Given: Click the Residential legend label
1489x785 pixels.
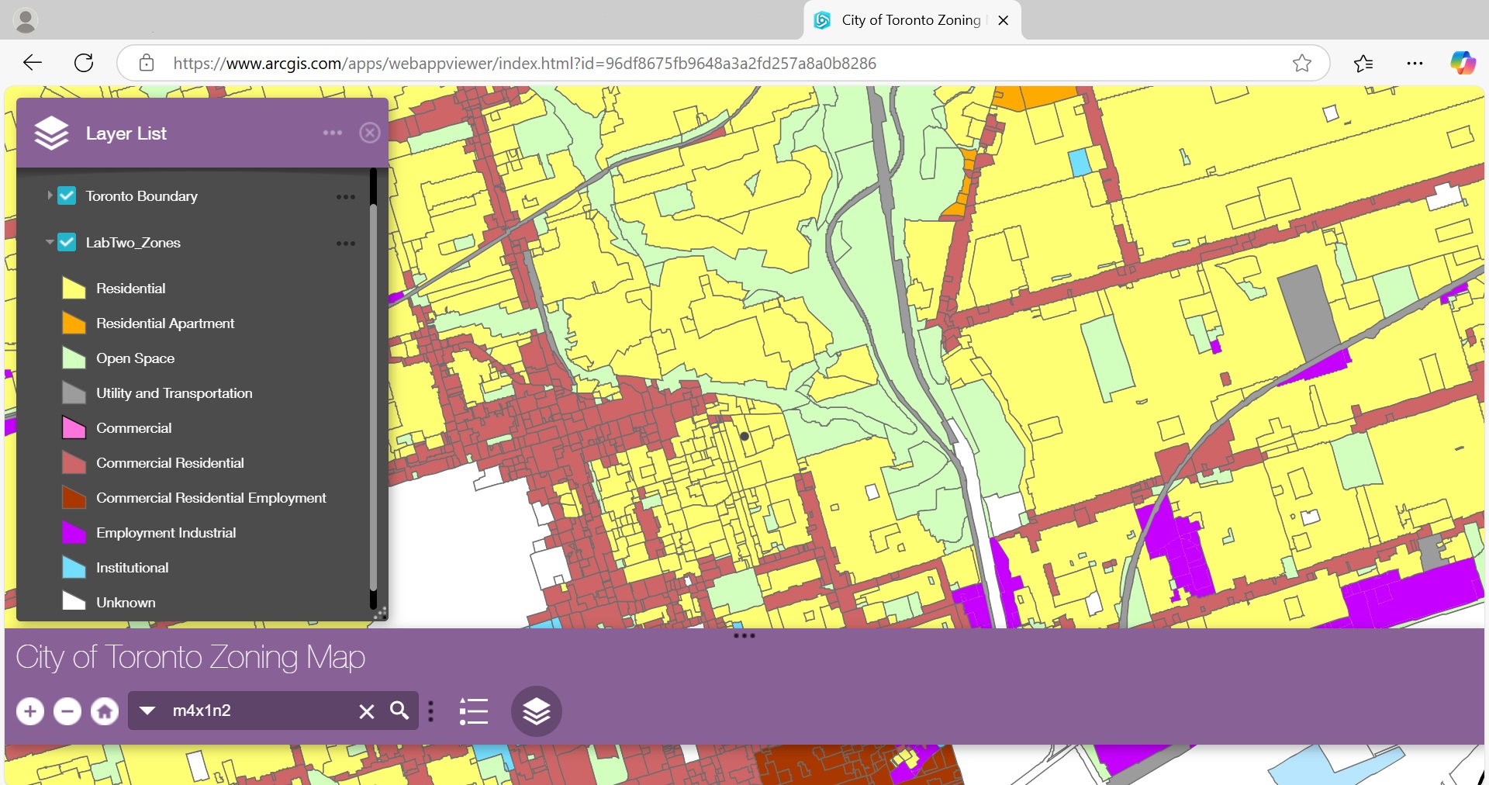Looking at the screenshot, I should click(x=131, y=289).
